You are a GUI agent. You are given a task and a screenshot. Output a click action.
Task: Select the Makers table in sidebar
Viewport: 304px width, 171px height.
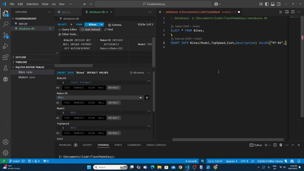click(27, 77)
